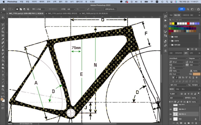Toggle Strikethrough text style
201x125 pixels.
click(x=197, y=78)
